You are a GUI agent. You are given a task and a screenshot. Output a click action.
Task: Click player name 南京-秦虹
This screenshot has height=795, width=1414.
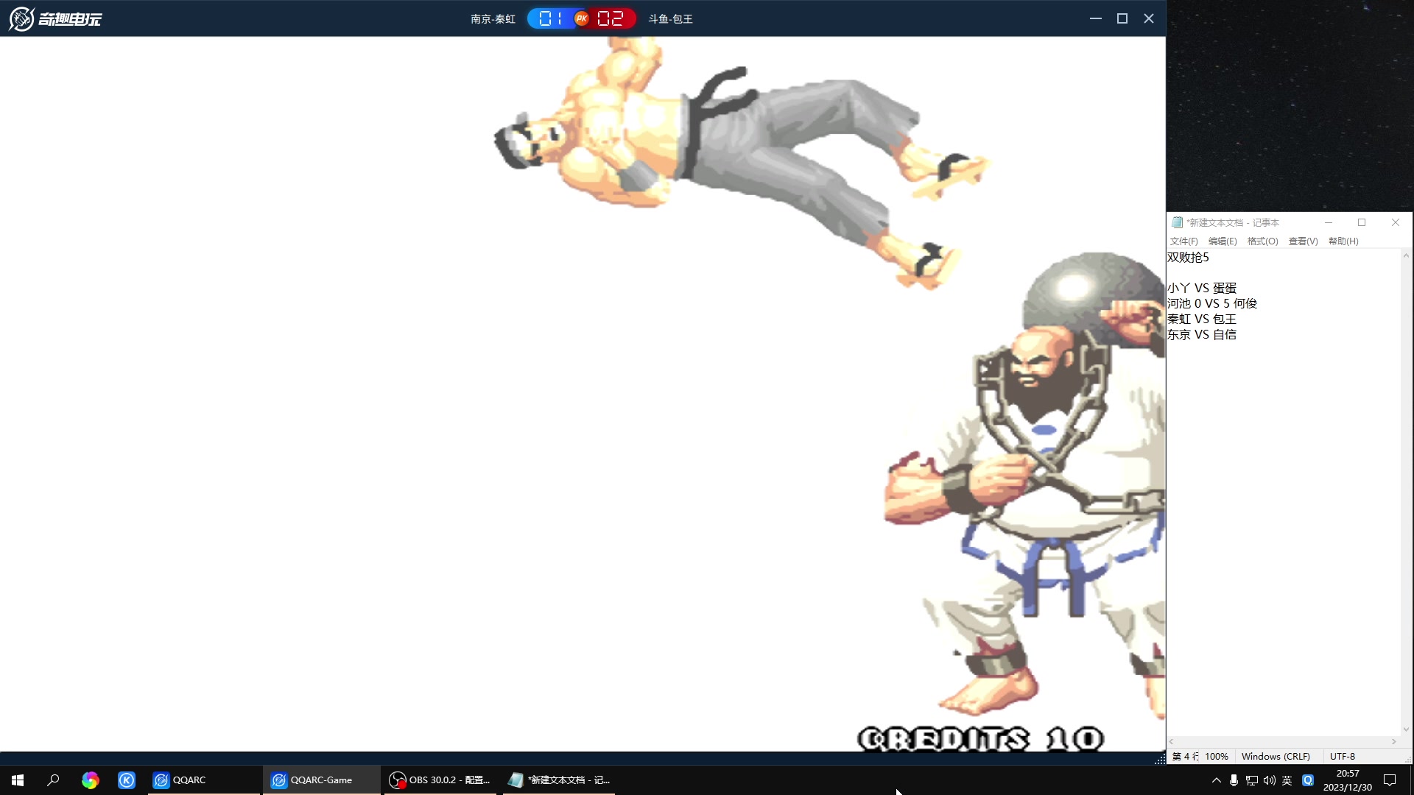(493, 19)
